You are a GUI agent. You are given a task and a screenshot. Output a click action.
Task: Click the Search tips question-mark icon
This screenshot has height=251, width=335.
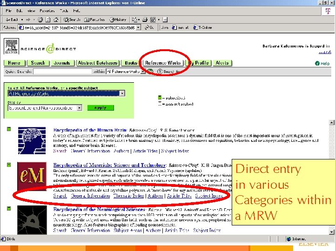(160, 72)
